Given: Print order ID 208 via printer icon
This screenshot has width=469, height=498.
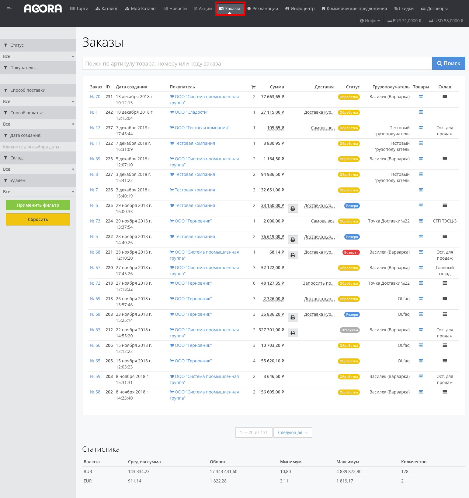Looking at the screenshot, I should point(293,317).
